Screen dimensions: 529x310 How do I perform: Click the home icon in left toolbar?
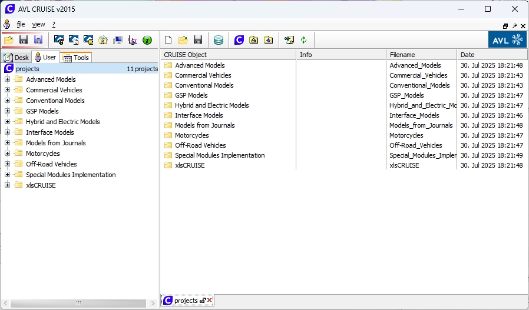pos(103,41)
